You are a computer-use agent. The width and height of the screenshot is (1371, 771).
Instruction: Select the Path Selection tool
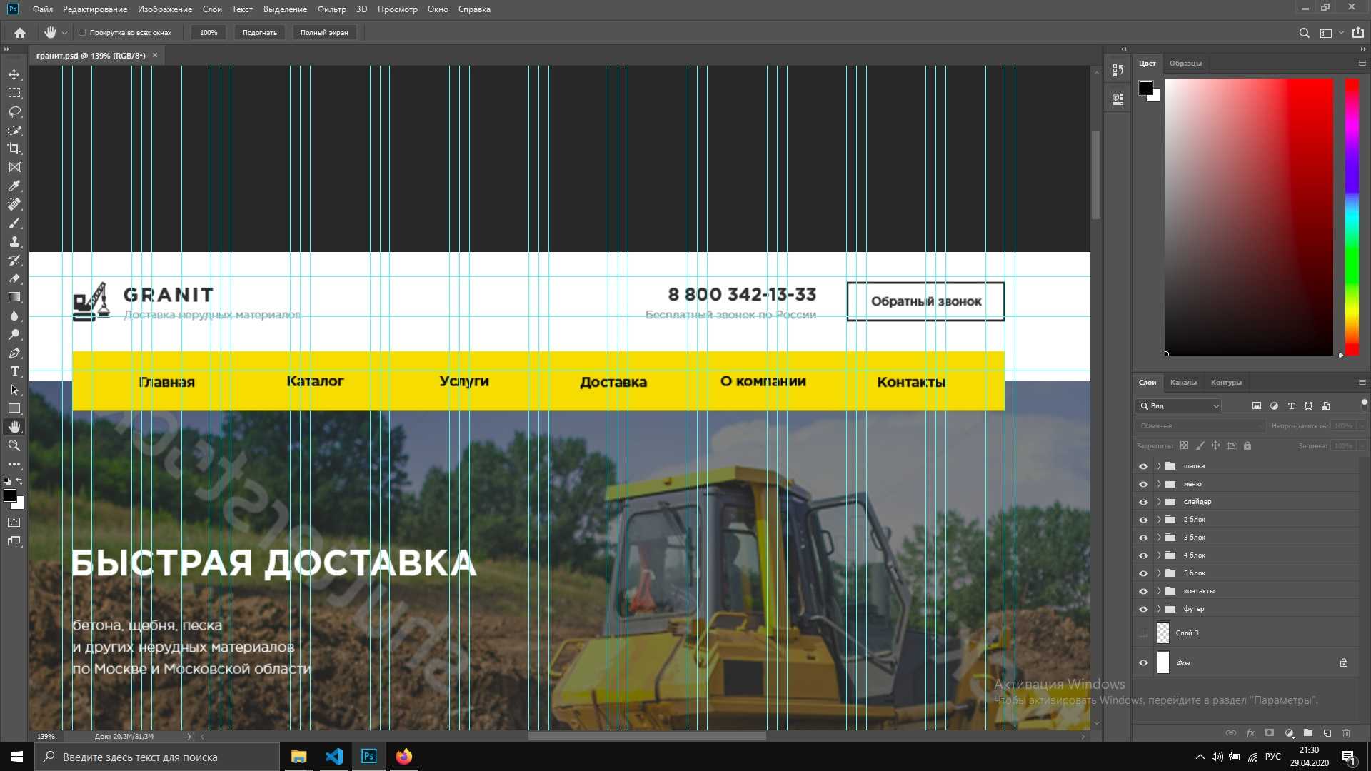pos(14,390)
